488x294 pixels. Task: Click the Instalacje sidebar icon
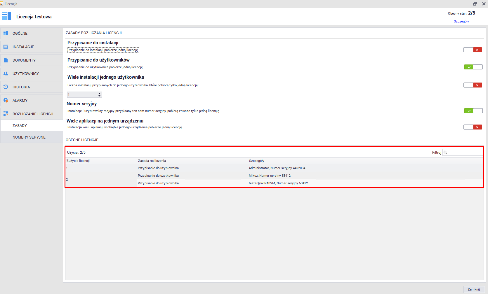pos(6,47)
